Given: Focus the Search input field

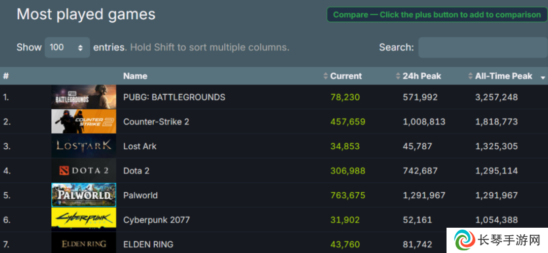Looking at the screenshot, I should [x=483, y=48].
